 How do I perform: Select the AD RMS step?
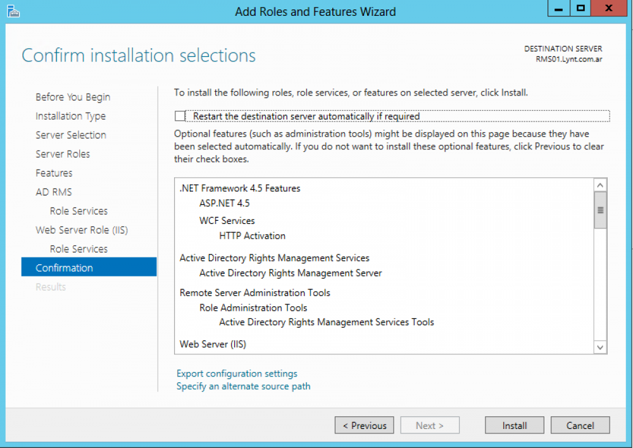click(x=54, y=192)
